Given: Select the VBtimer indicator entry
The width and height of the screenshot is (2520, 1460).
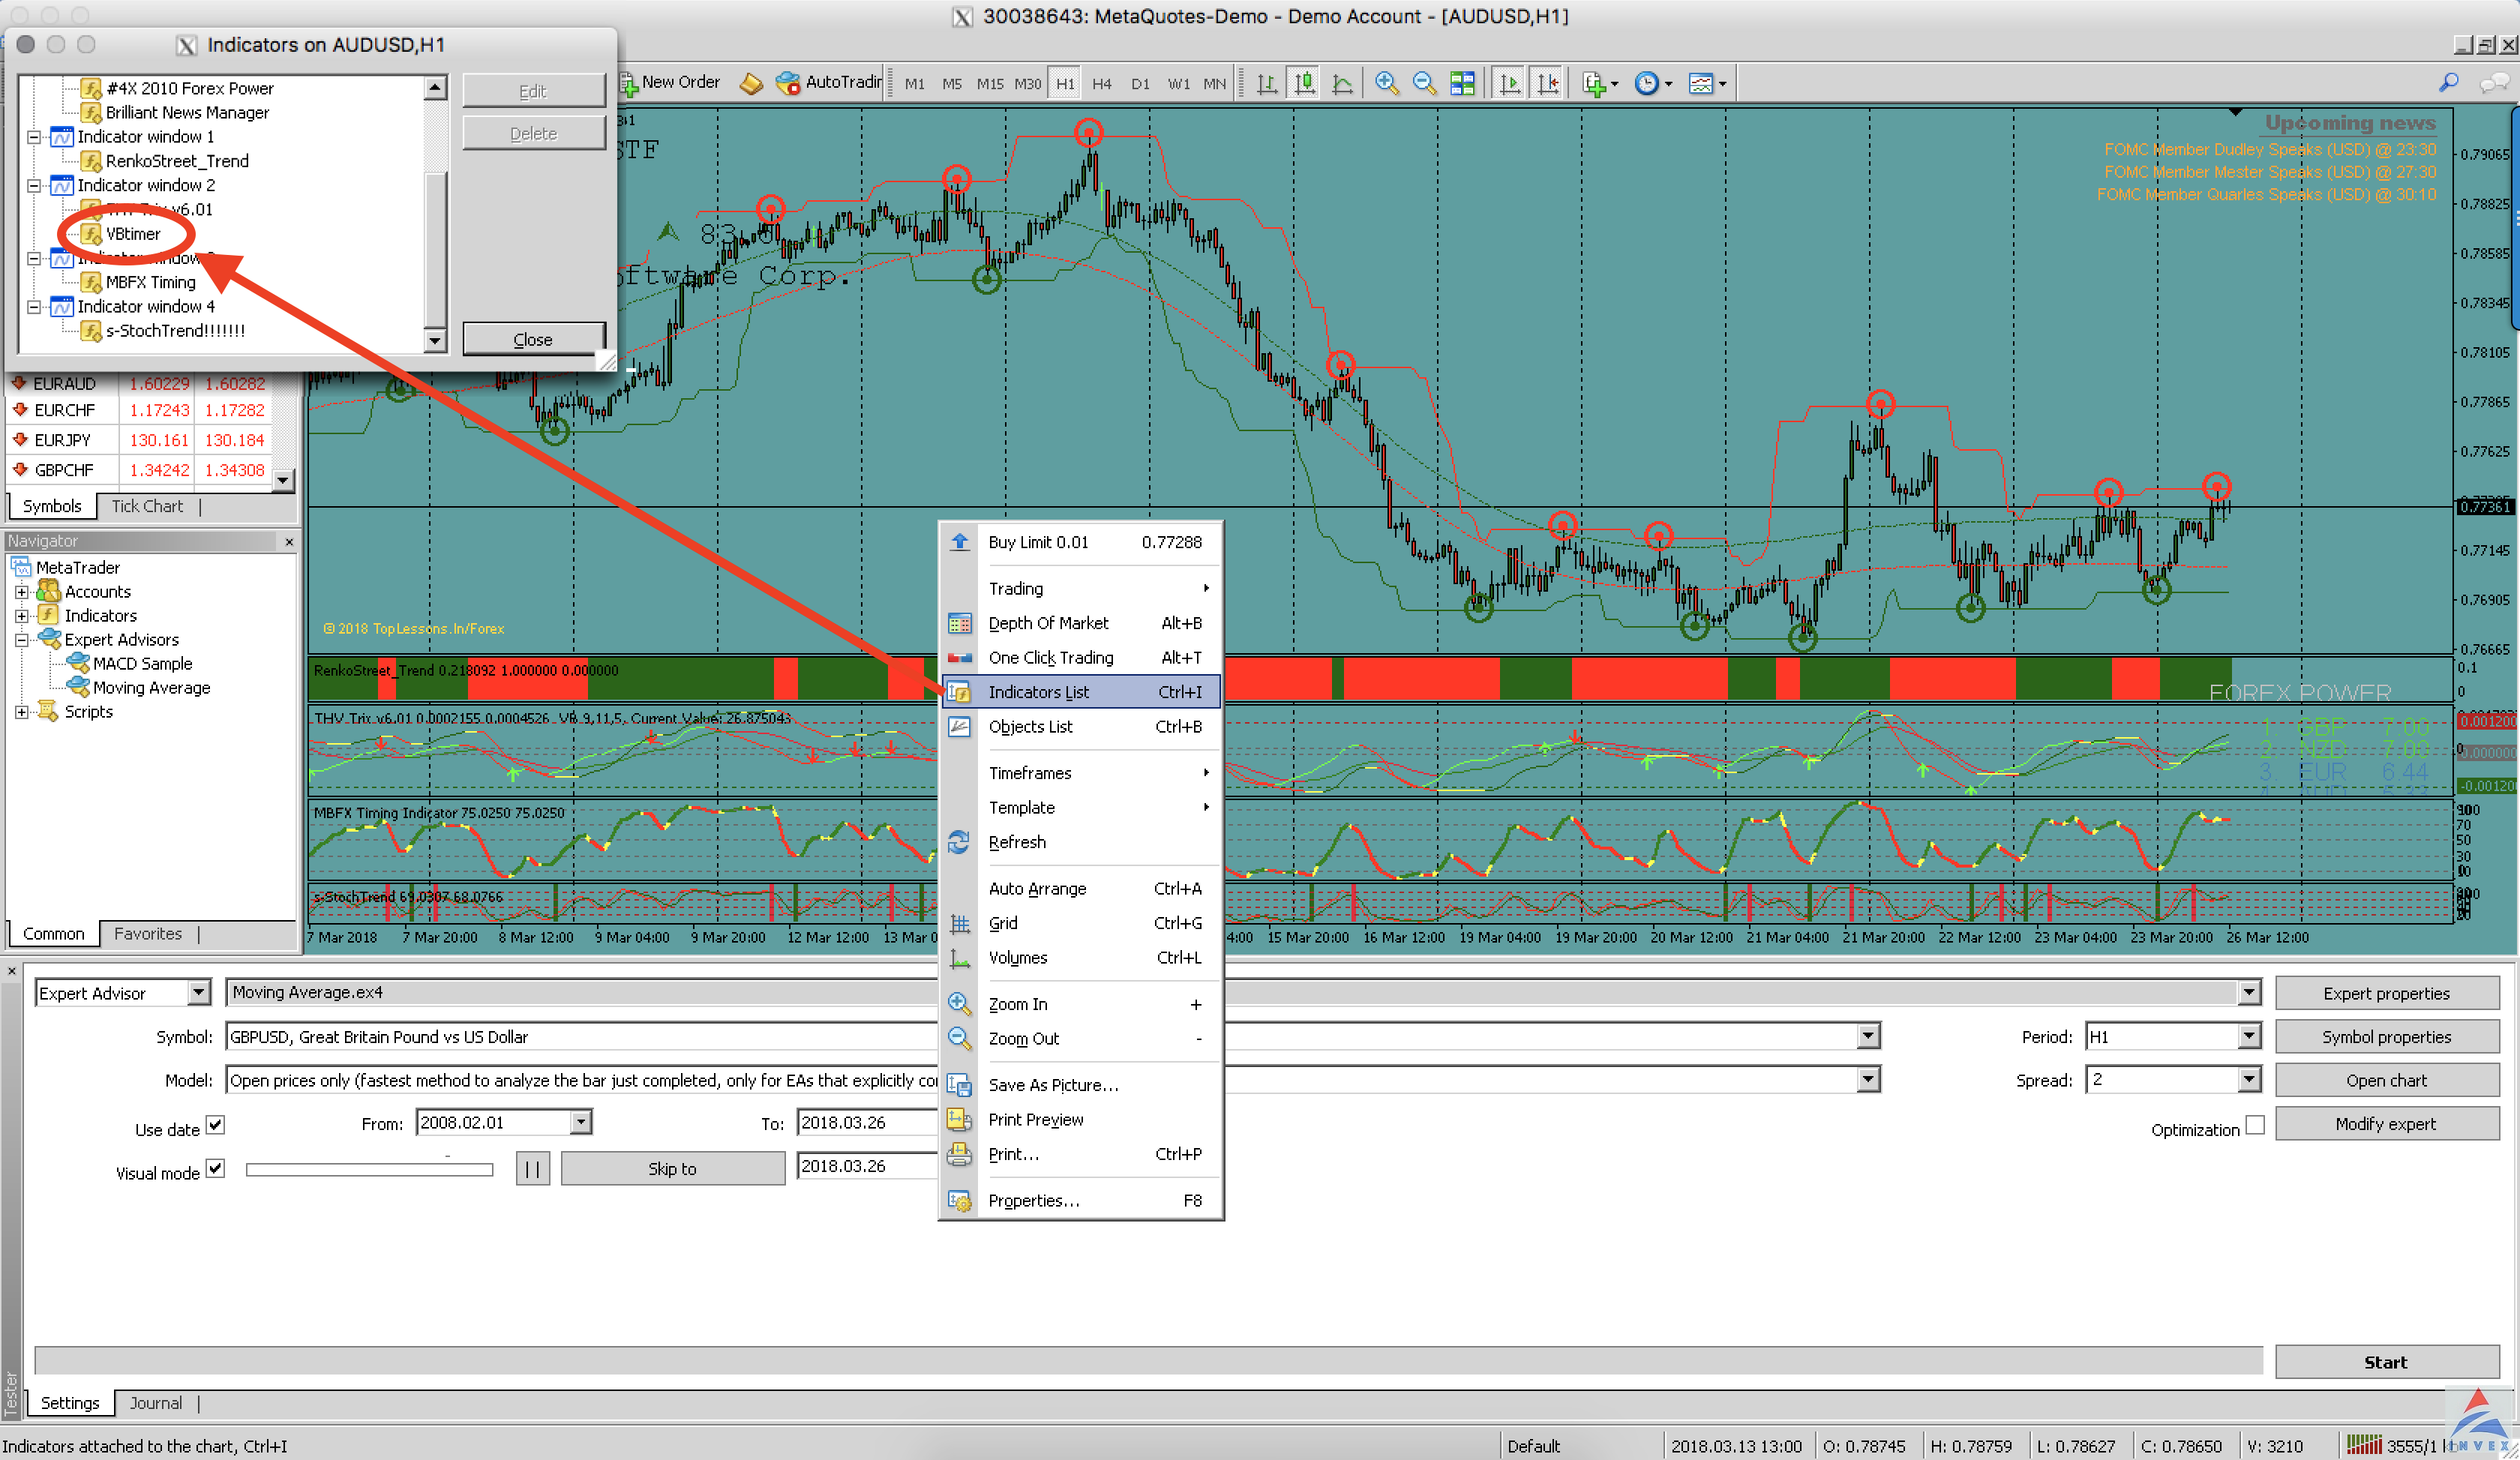Looking at the screenshot, I should 133,234.
